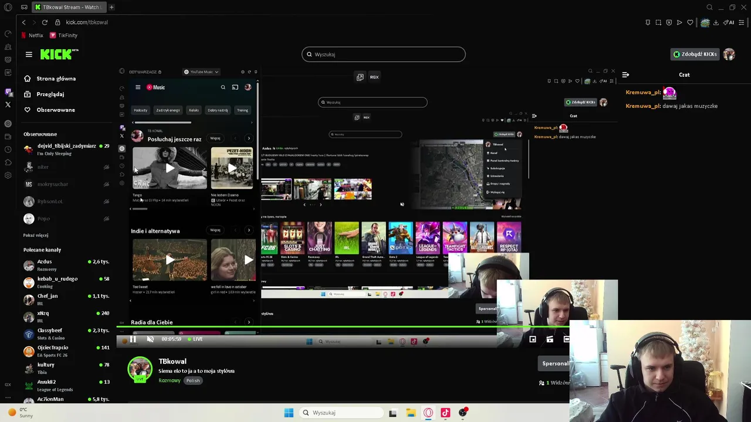Click the YouTube Music search icon in the stream

[223, 87]
